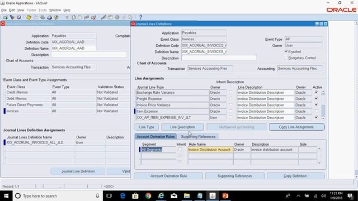Click the Windows search box
This screenshot has width=358, height=201.
coord(57,196)
